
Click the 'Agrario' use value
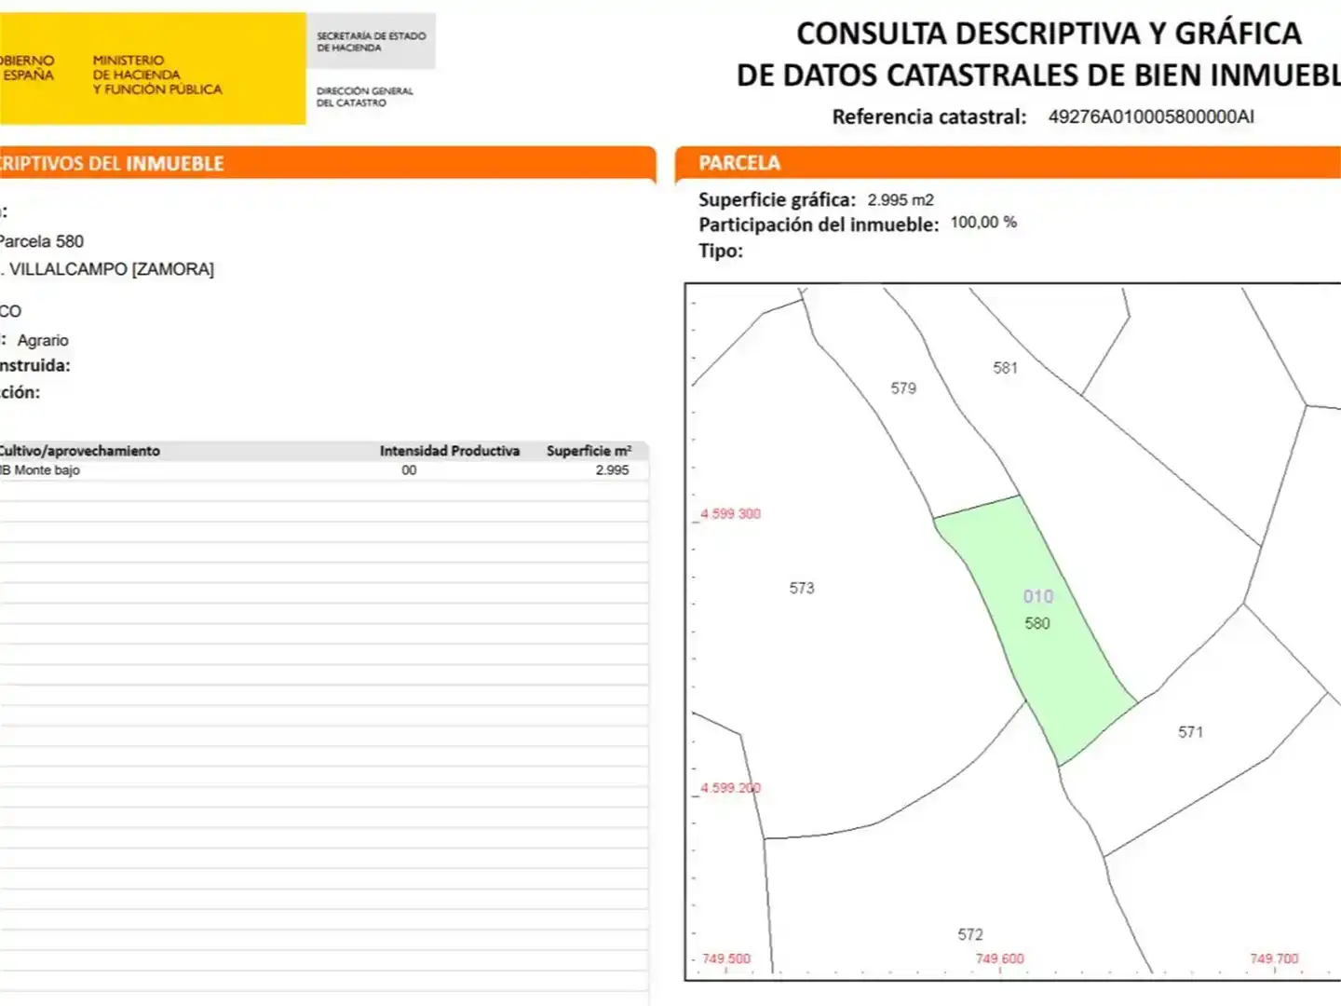[x=43, y=340]
